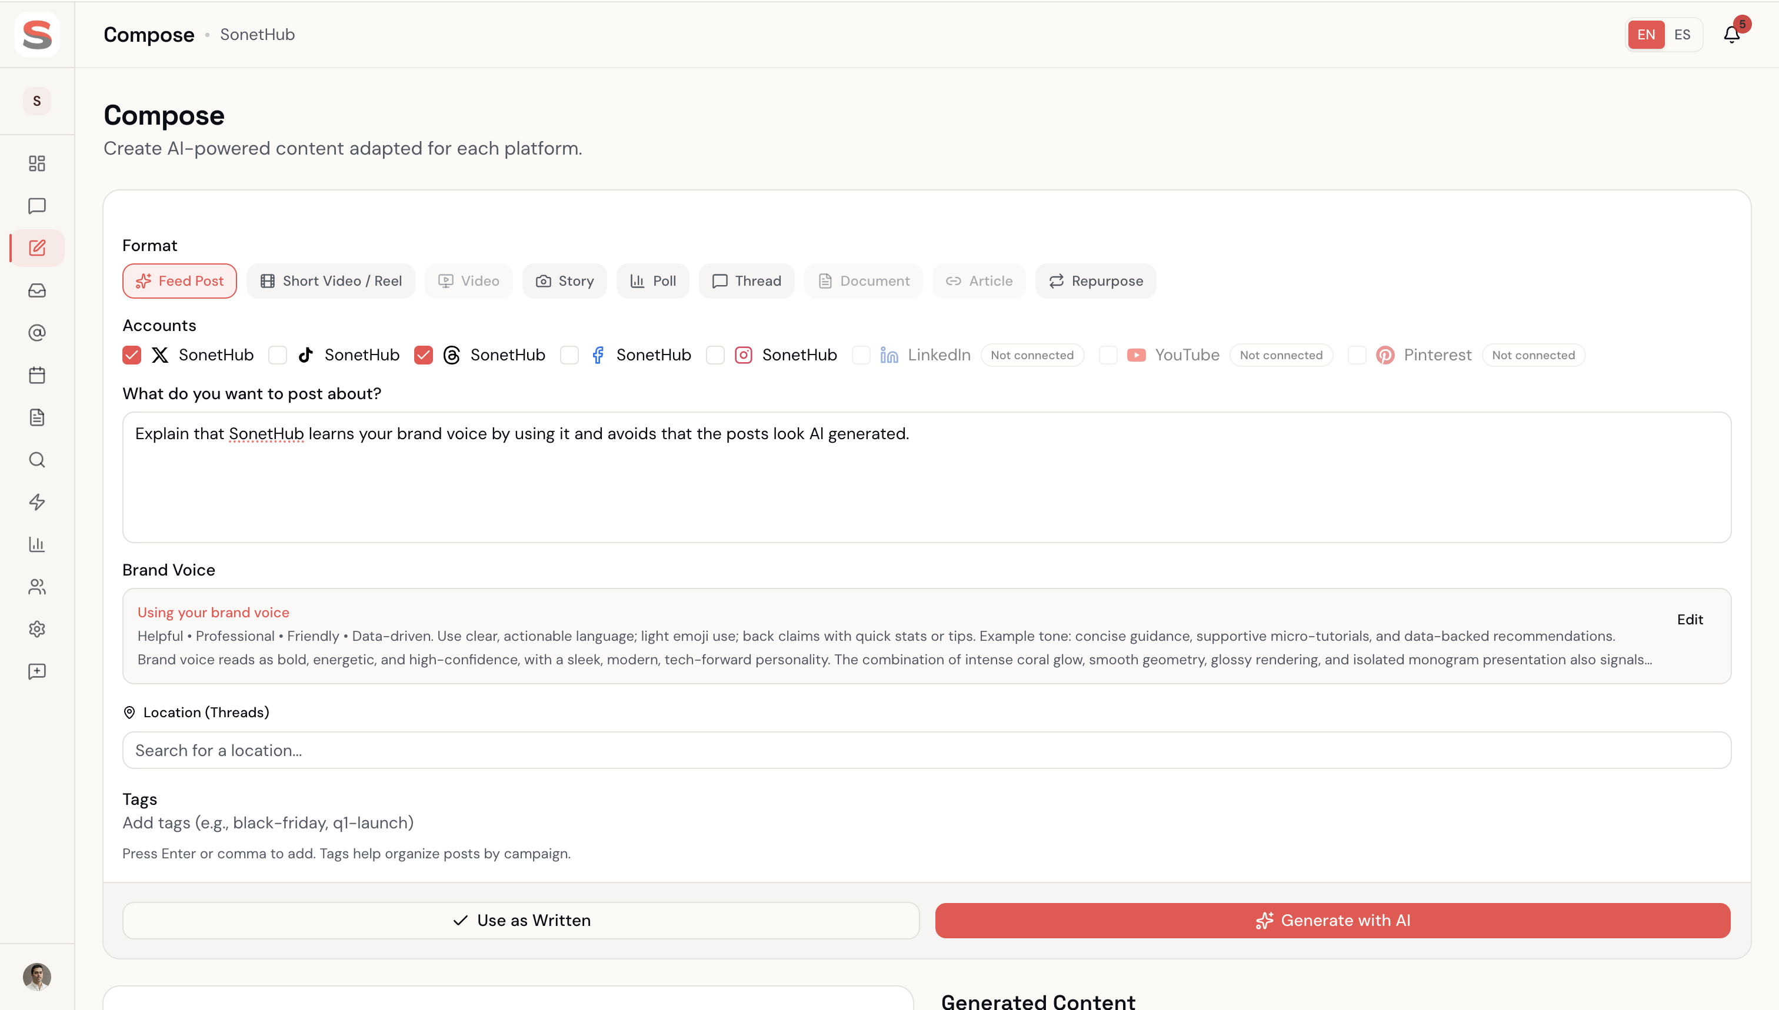The width and height of the screenshot is (1779, 1010).
Task: Switch format to Story
Action: click(564, 281)
